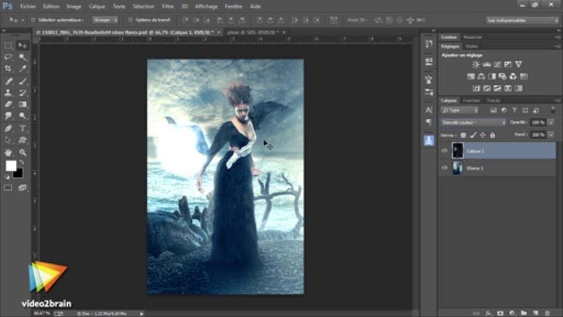This screenshot has height=317, width=563.
Task: Add a Black & White adjustment
Action: pyautogui.click(x=492, y=77)
